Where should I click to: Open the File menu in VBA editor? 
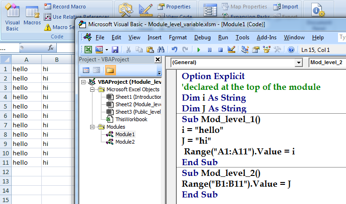pos(100,37)
